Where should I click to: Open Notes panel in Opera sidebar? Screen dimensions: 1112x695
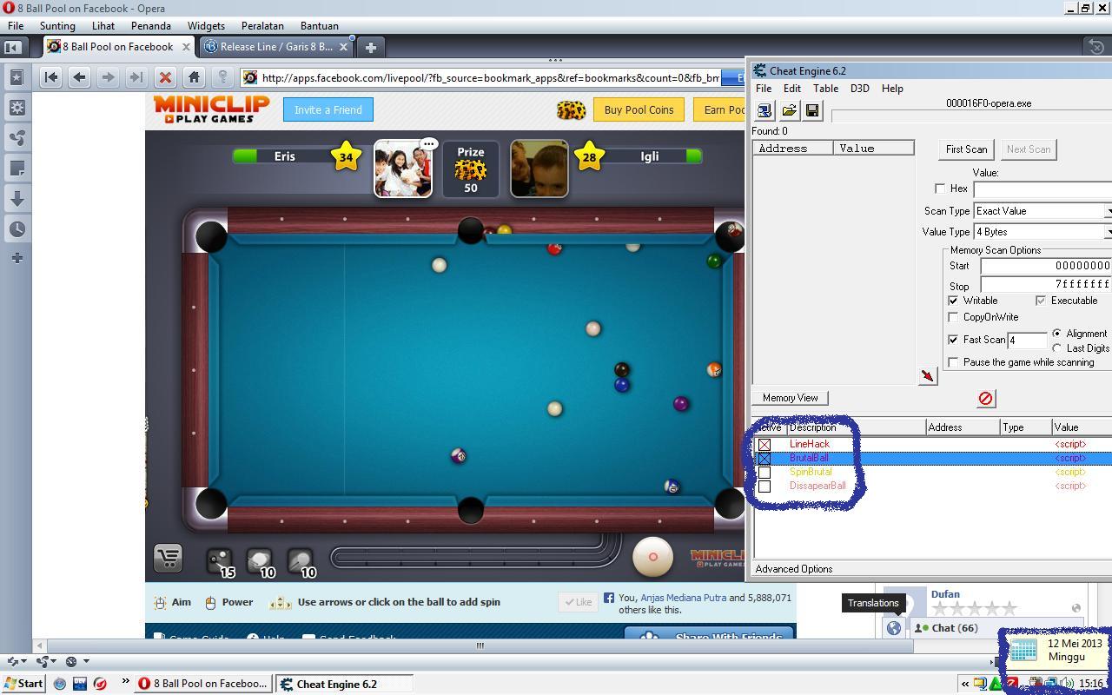pyautogui.click(x=17, y=169)
